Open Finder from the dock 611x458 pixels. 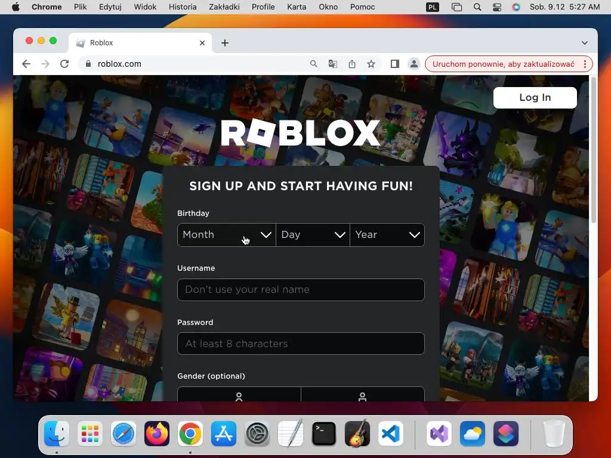click(x=57, y=434)
